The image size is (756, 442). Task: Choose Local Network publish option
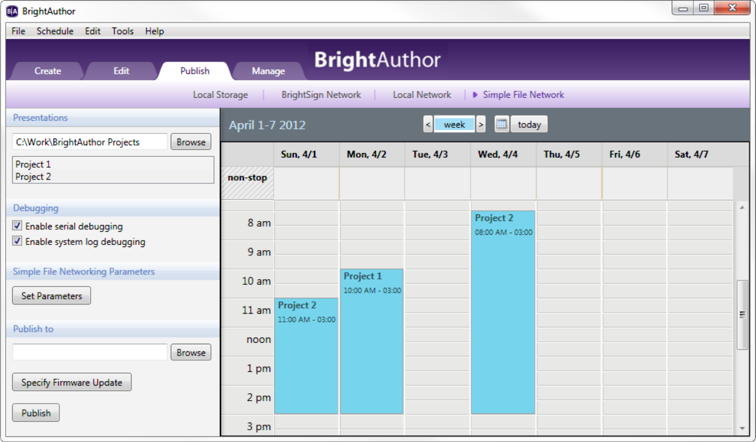[x=422, y=95]
